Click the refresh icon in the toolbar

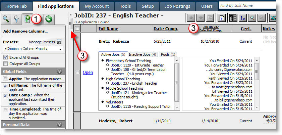coord(222,18)
